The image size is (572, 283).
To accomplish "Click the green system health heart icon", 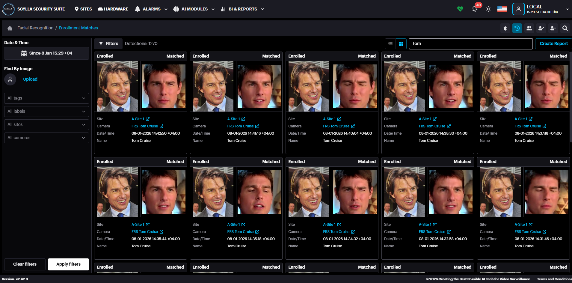I will pos(460,9).
